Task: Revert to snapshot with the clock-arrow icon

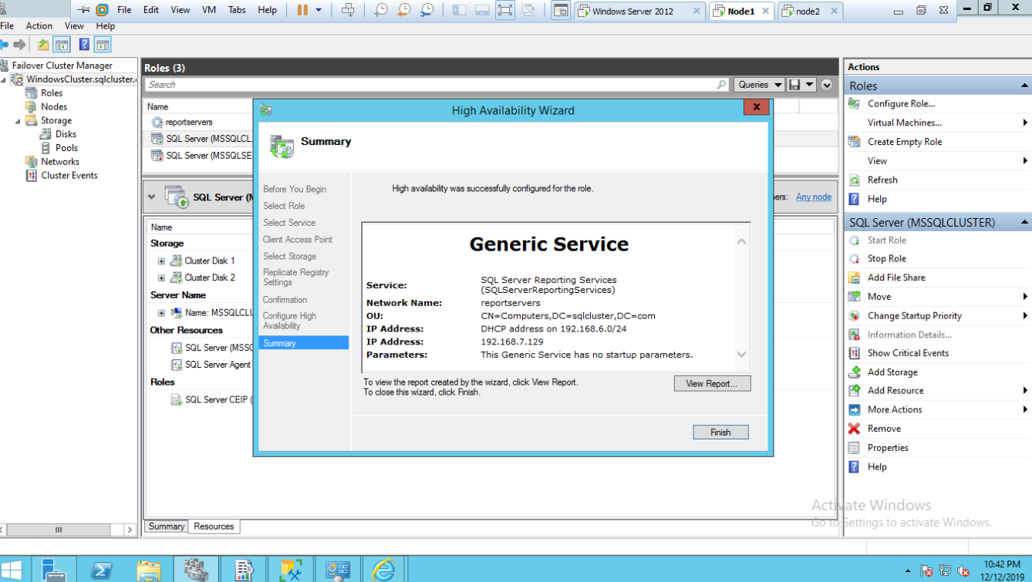Action: 403,11
